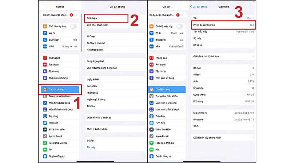Tap the Siri & Tìm kiếm icon, left screenshot
Screen dimensions: 291x163
click(x=45, y=130)
